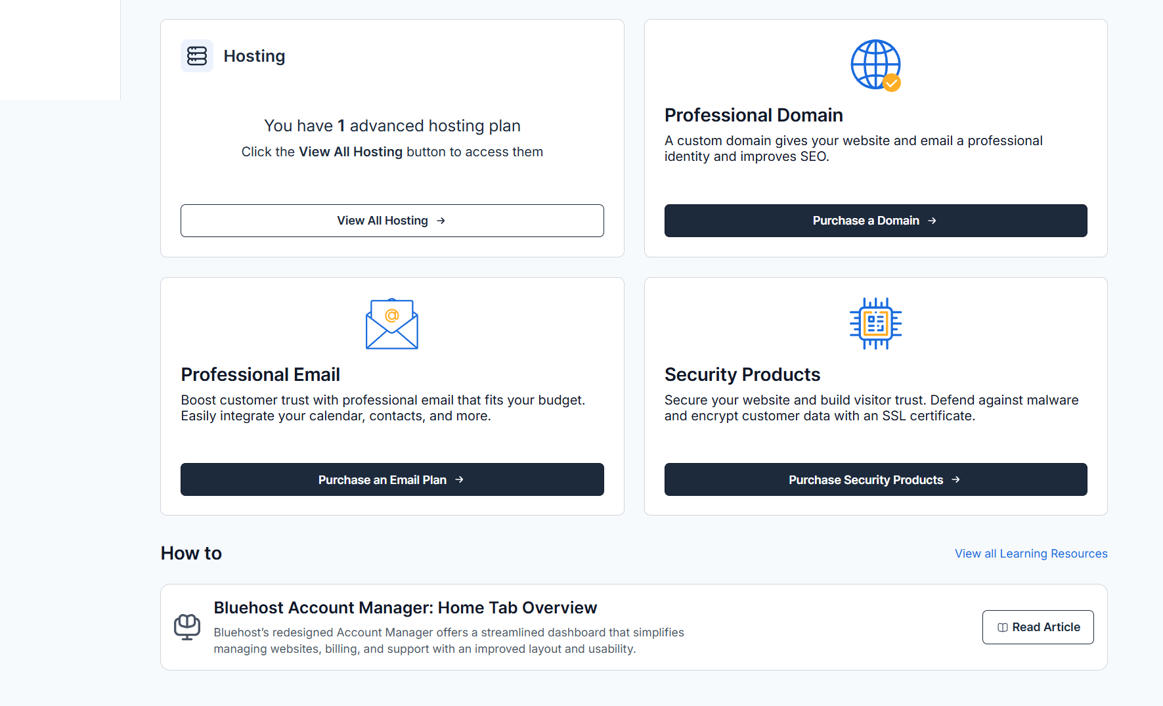Open the Read Article button
1163x706 pixels.
pyautogui.click(x=1038, y=627)
